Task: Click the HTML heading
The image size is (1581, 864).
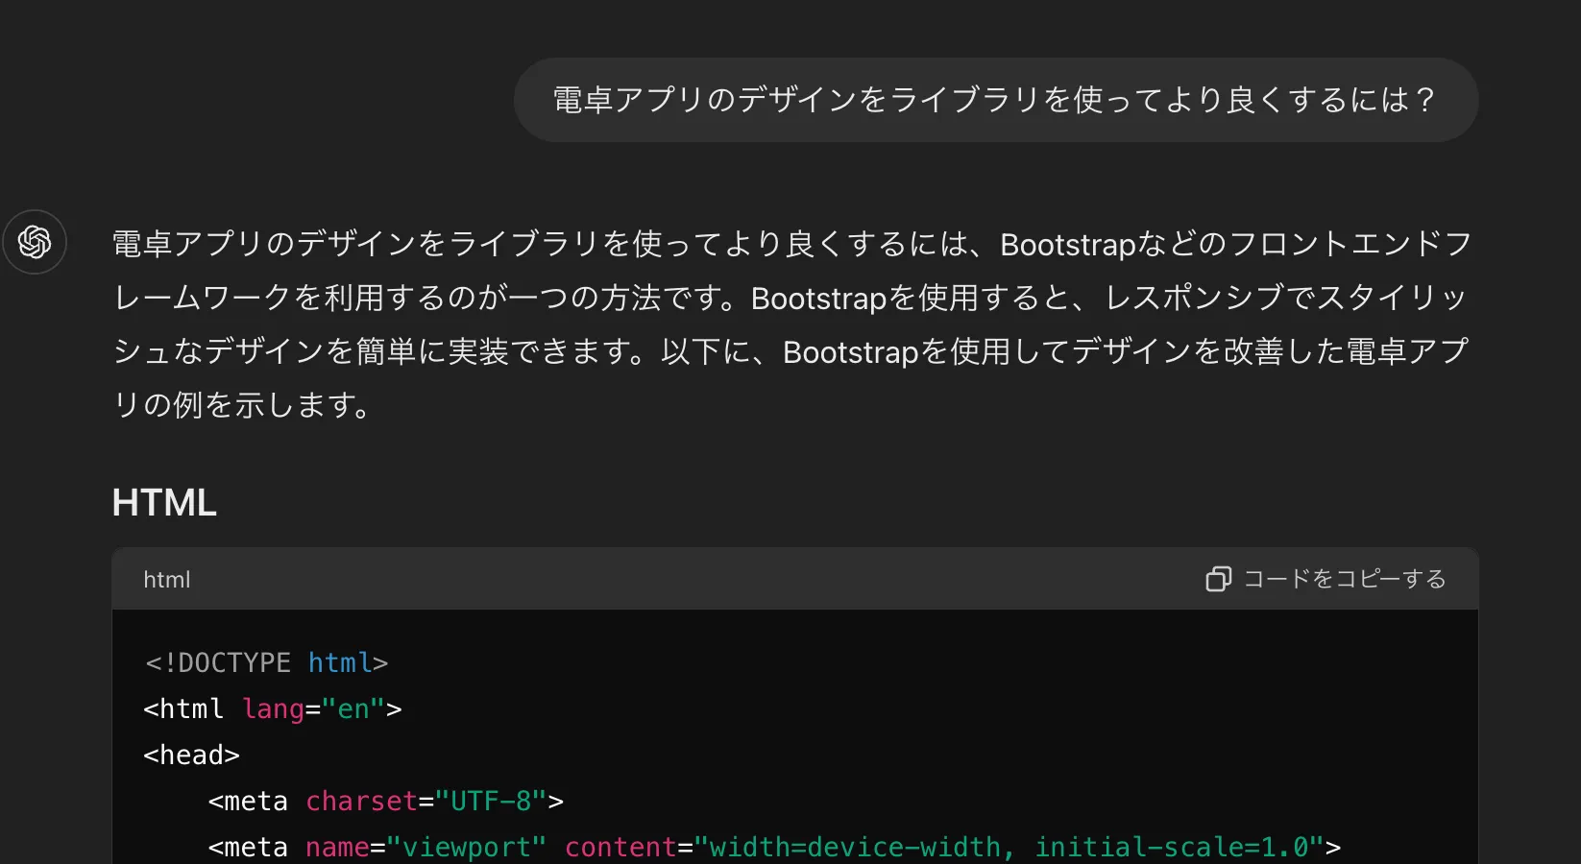Action: coord(164,503)
